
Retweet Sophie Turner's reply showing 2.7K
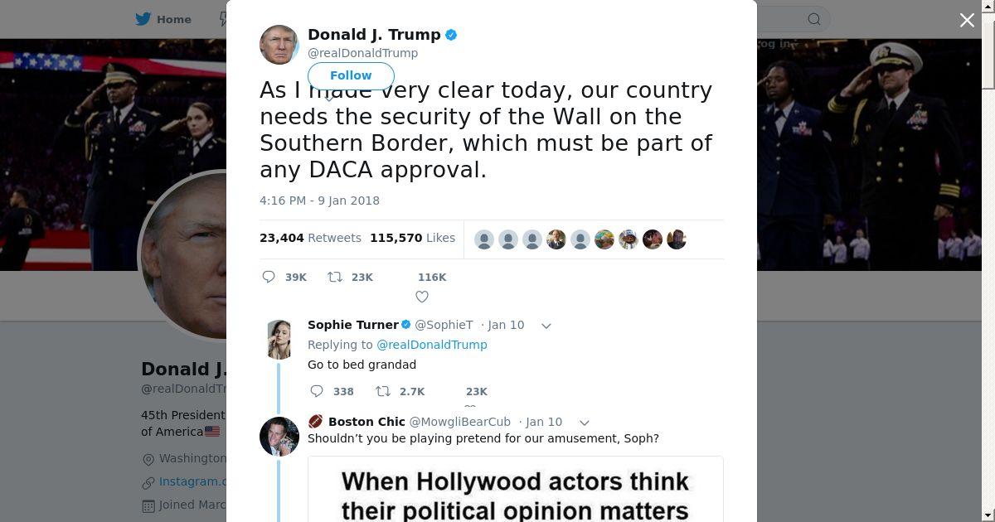[383, 391]
